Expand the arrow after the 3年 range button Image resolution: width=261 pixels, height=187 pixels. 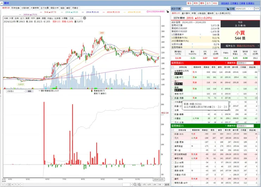pyautogui.click(x=162, y=185)
